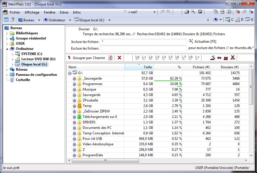Select the Temp folder row
The height and width of the screenshot is (173, 257).
(x=158, y=106)
